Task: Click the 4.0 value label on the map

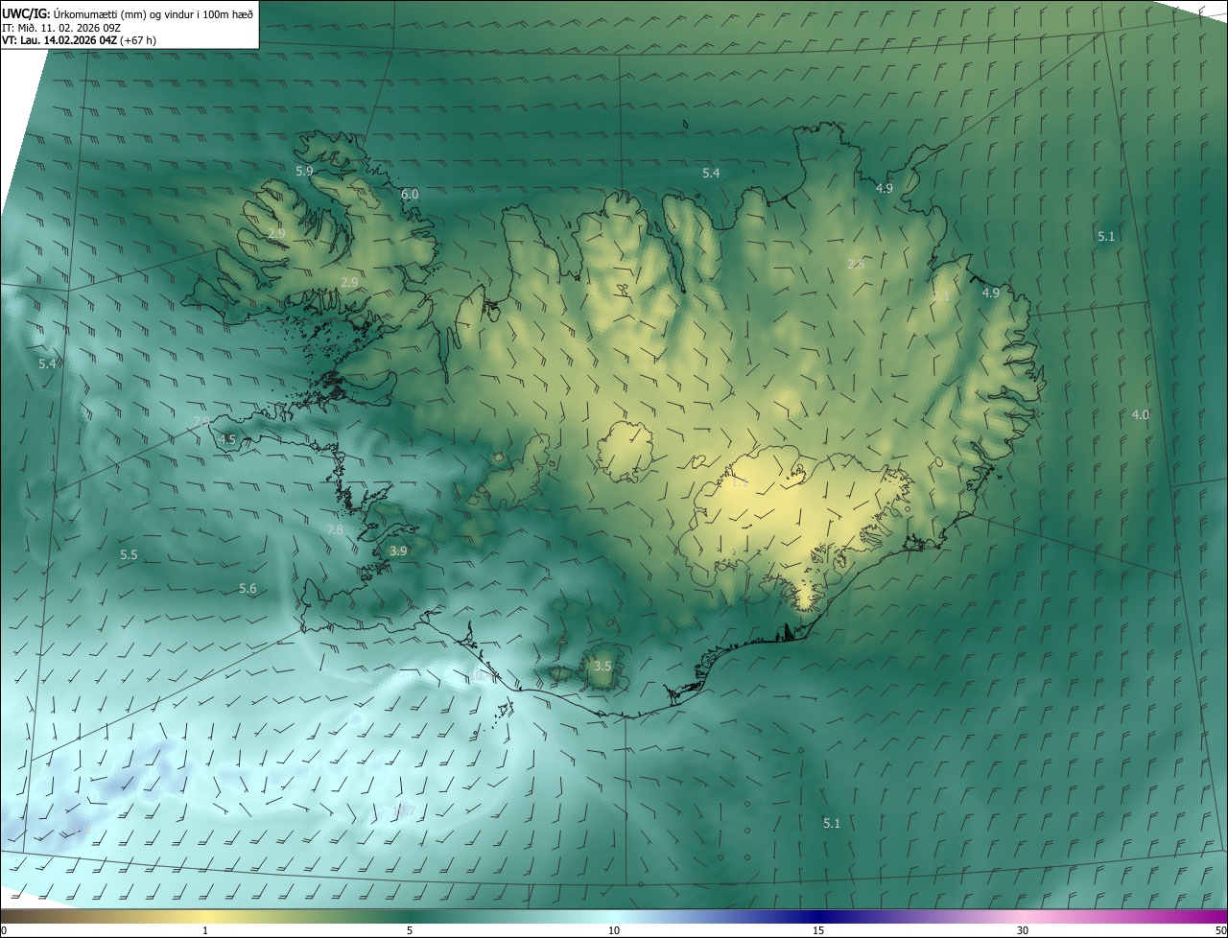Action: [x=1141, y=414]
